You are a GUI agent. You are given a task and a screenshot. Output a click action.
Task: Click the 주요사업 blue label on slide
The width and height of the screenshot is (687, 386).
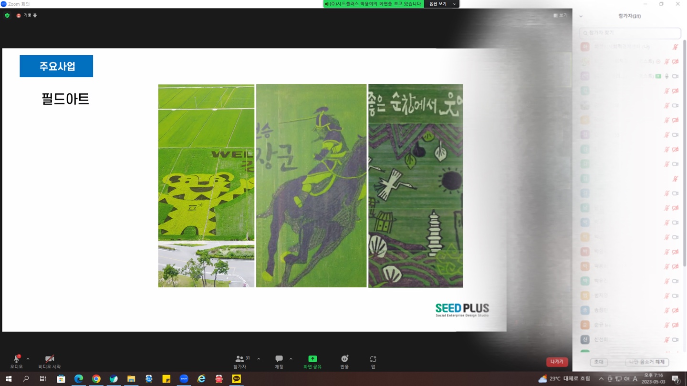(x=56, y=66)
